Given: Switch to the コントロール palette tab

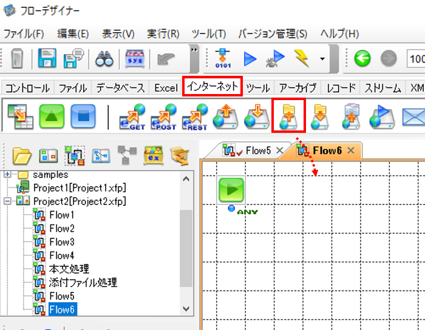Looking at the screenshot, I should coord(27,88).
